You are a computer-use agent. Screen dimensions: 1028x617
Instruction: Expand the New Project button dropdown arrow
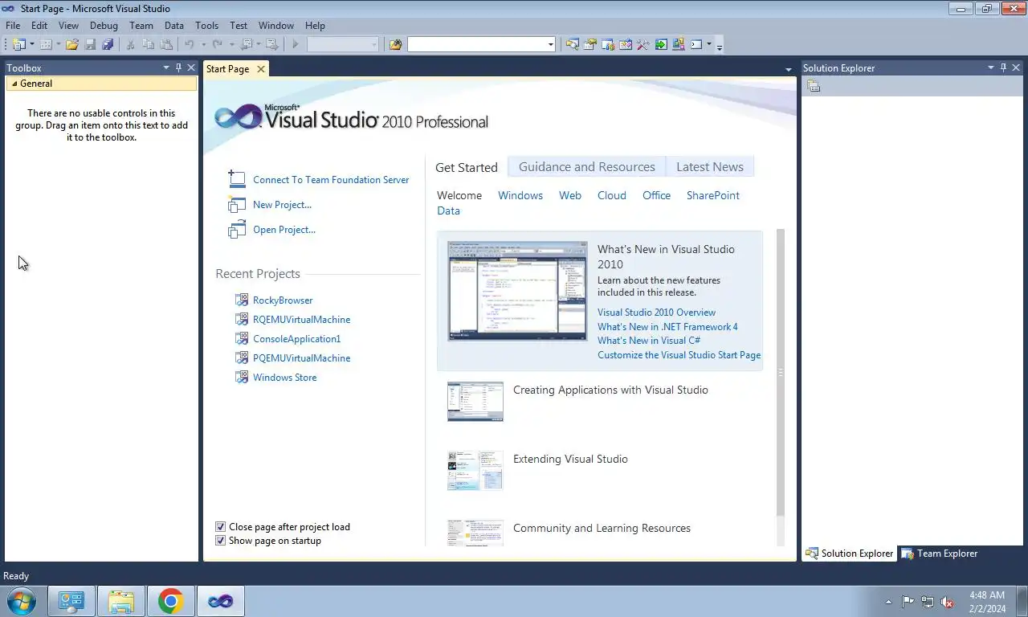pyautogui.click(x=32, y=44)
